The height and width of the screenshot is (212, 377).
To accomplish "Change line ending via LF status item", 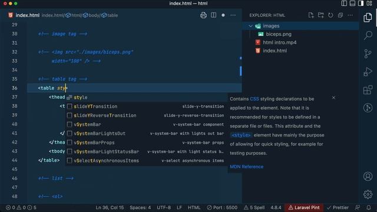I will (x=179, y=207).
